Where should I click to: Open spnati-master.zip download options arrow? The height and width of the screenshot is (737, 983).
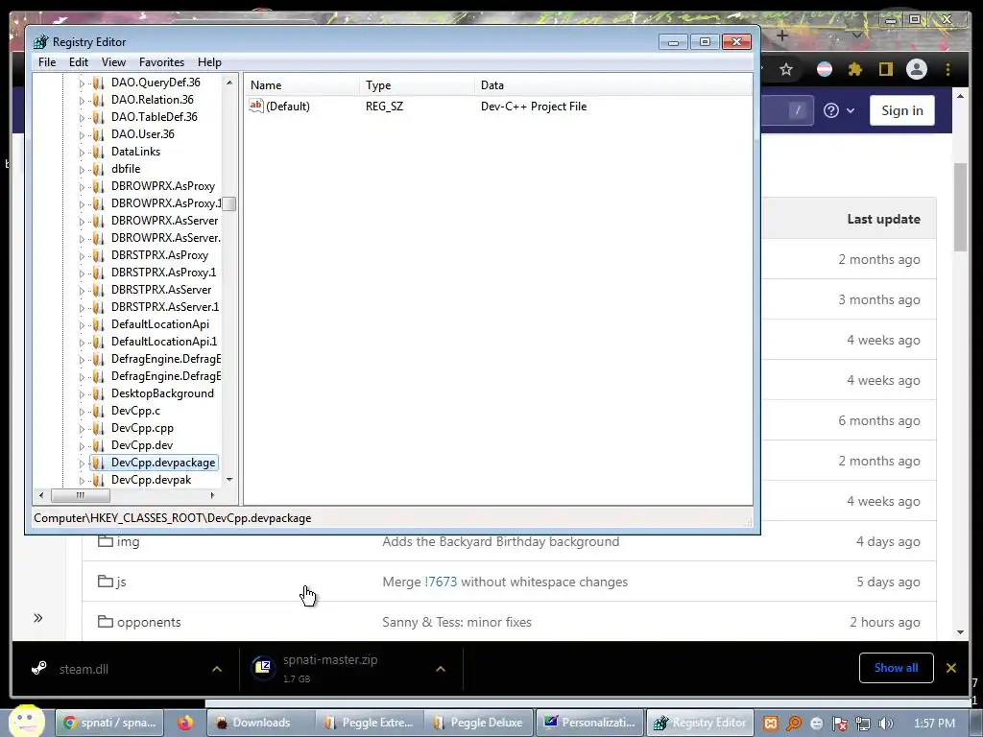[441, 669]
